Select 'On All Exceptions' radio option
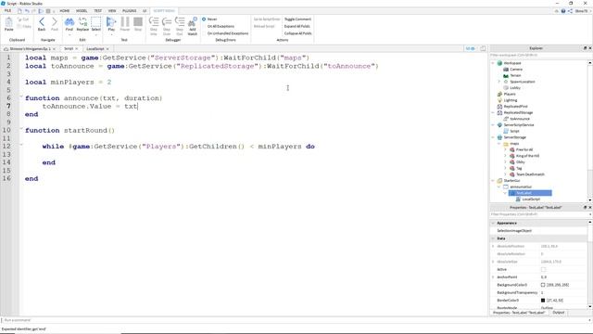This screenshot has width=593, height=334. tap(204, 26)
